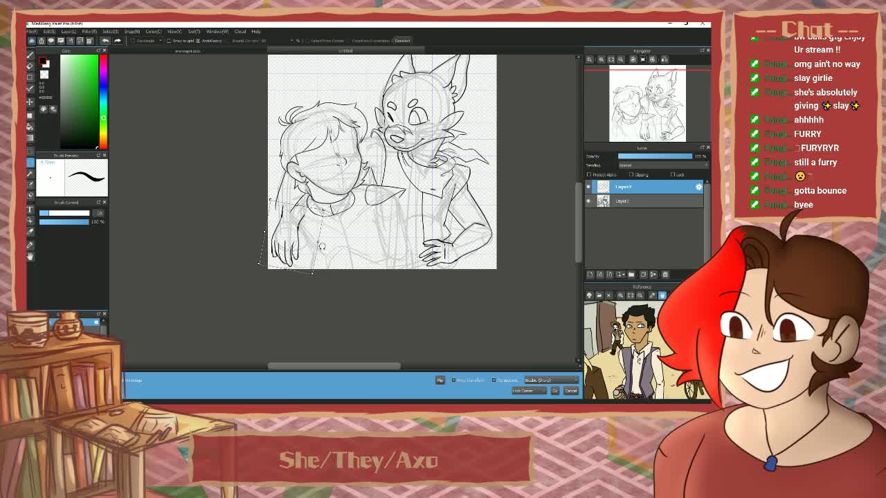Toggle visibility of Layer2
This screenshot has width=886, height=498.
click(x=588, y=187)
